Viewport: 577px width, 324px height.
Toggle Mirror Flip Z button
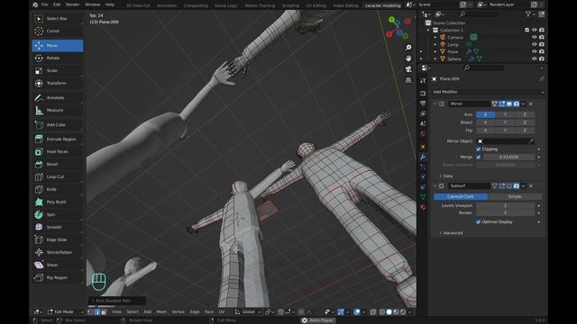tap(525, 130)
